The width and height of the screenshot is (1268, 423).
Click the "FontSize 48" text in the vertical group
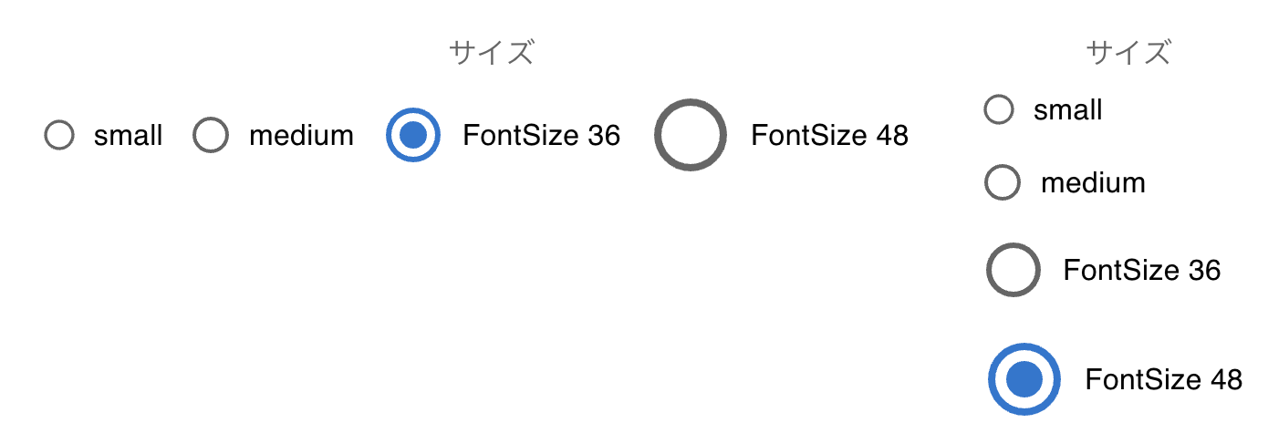click(1163, 379)
